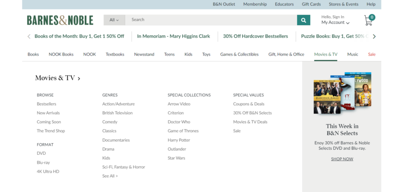404x192 pixels.
Task: Expand the My Account dropdown
Action: tap(335, 22)
